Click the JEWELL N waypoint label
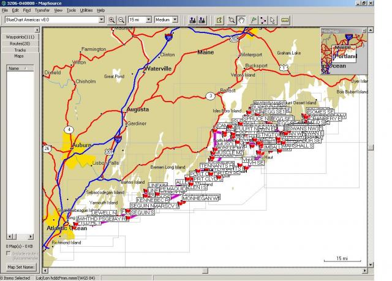 tap(104, 213)
